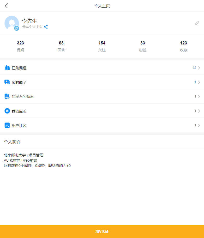Screen dimensions: 204x238
Task: Click the 已购课程 books icon
Action: click(x=7, y=68)
